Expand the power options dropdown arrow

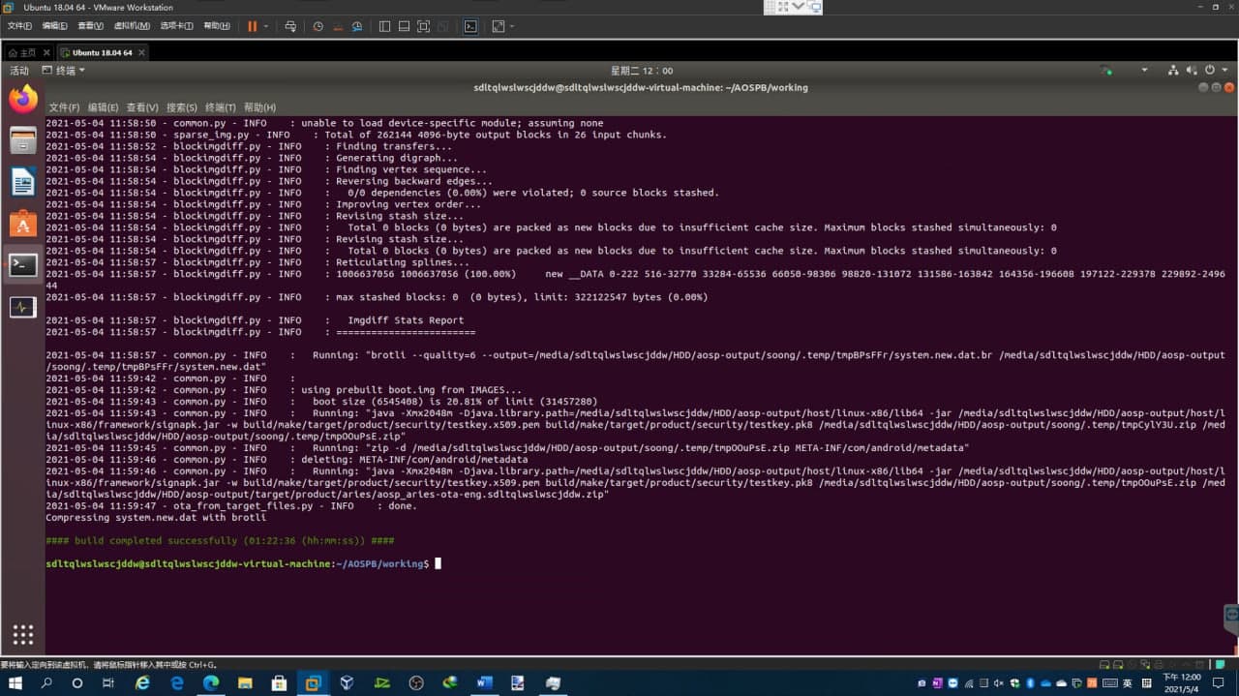(267, 26)
